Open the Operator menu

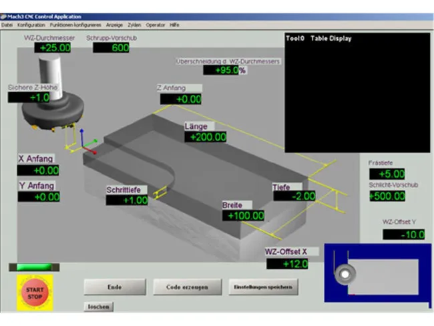(x=156, y=24)
